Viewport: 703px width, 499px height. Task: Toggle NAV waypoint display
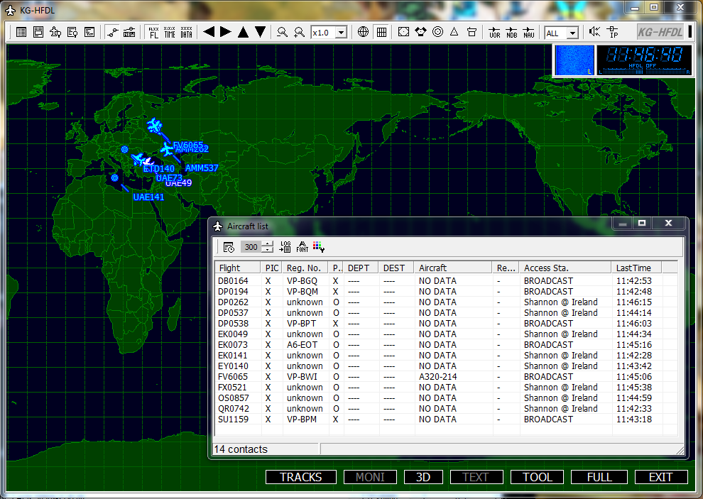tap(528, 32)
